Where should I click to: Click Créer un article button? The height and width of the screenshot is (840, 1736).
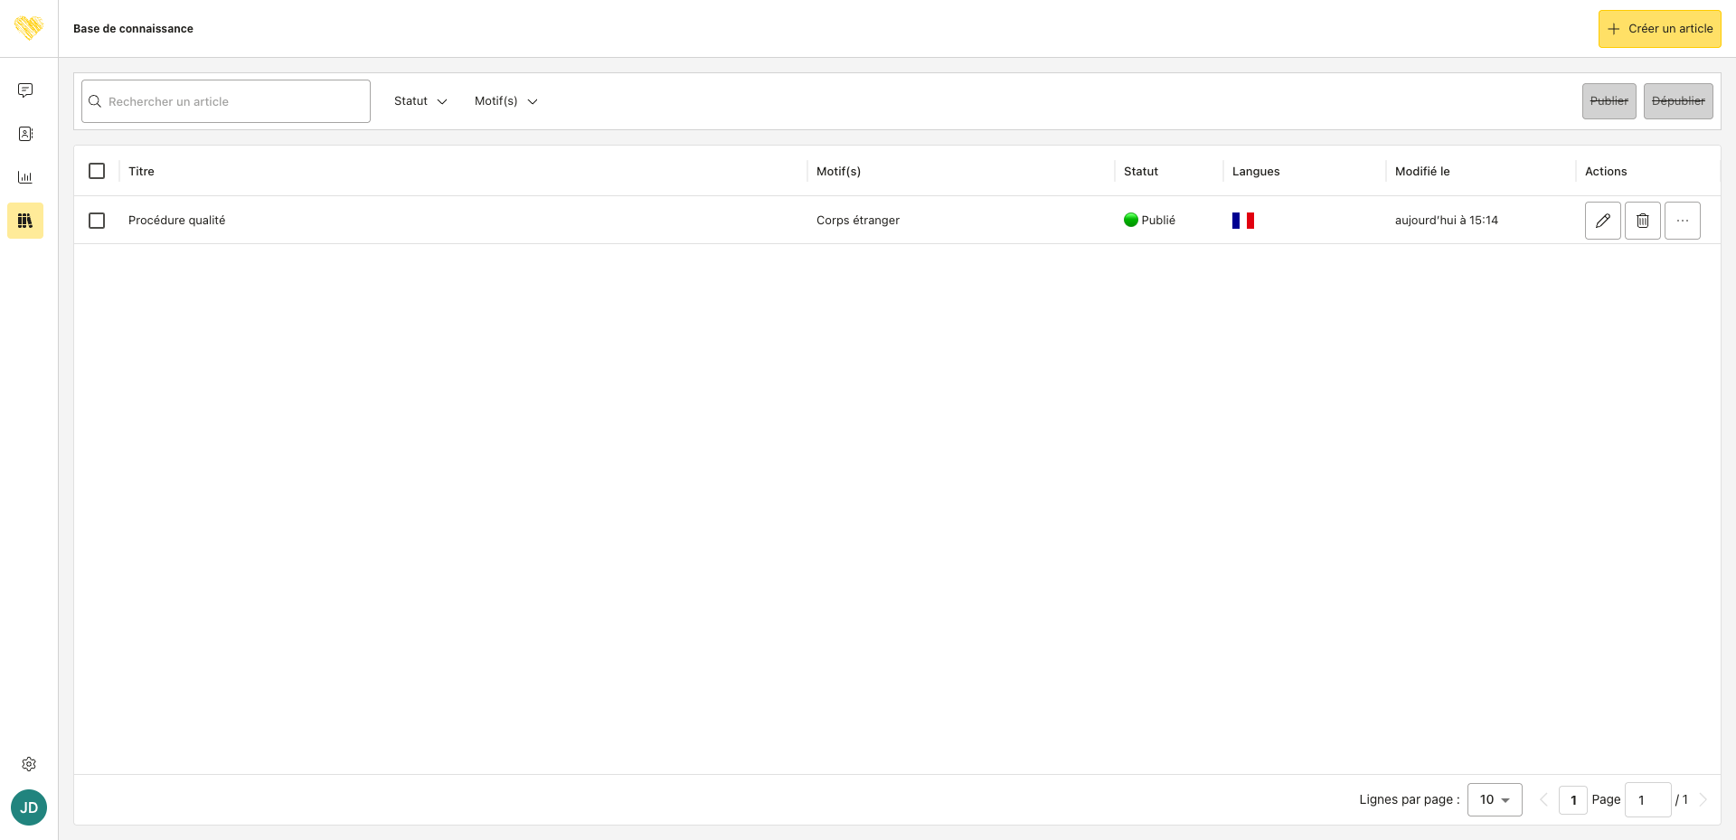coord(1660,29)
